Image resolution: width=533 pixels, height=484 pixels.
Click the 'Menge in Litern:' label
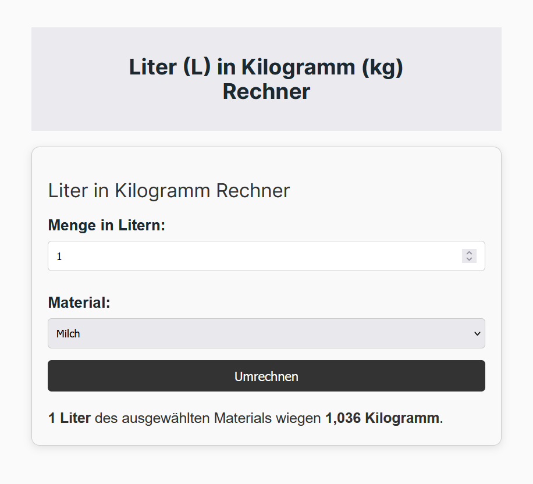tap(106, 225)
